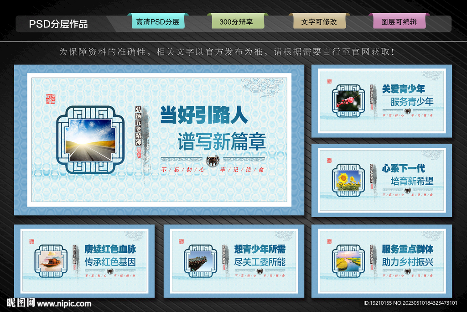Open the 想青少年所需 banner thumbnail

coord(234,261)
